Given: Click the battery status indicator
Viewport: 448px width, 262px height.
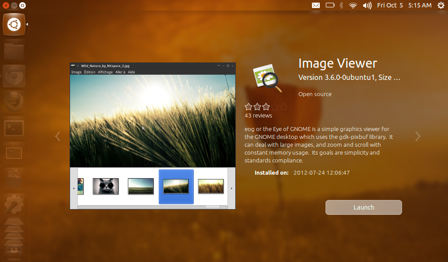Looking at the screenshot, I should (330, 5).
